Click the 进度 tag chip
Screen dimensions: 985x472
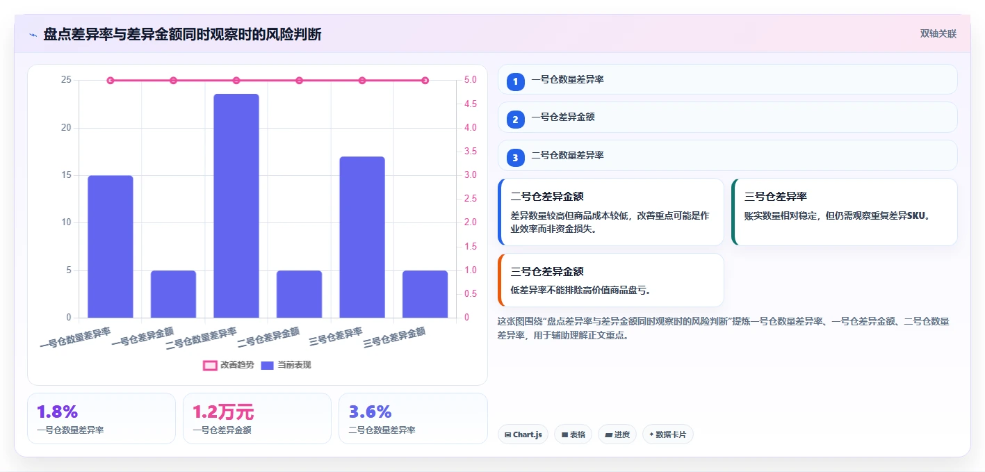click(x=617, y=434)
